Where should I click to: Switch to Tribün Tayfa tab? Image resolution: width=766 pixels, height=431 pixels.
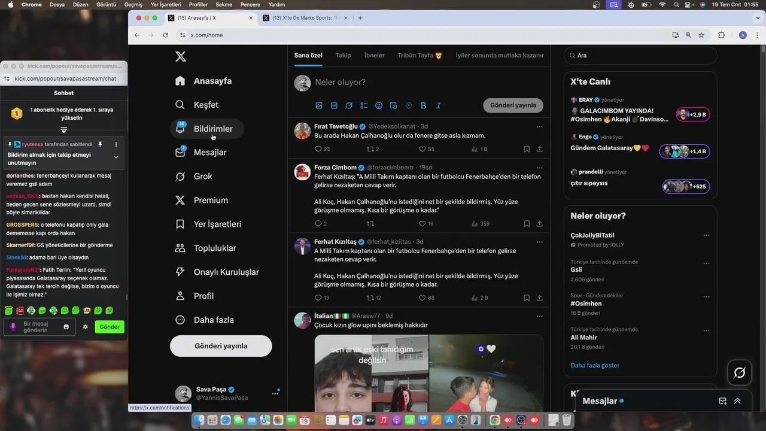point(420,56)
